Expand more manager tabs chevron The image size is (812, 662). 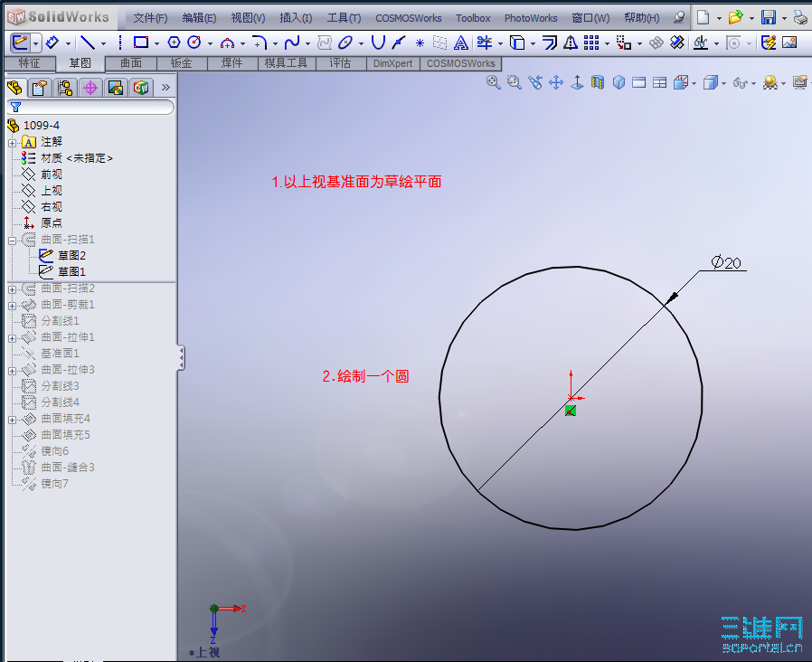tap(165, 87)
